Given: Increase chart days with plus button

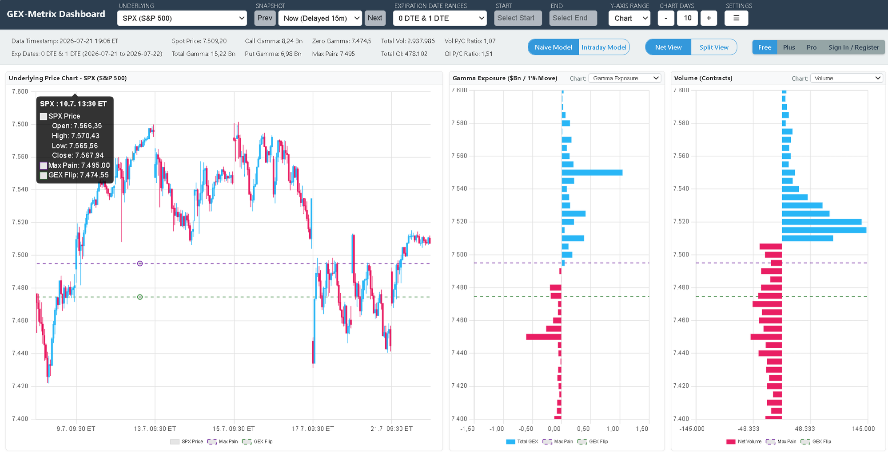Looking at the screenshot, I should tap(709, 18).
